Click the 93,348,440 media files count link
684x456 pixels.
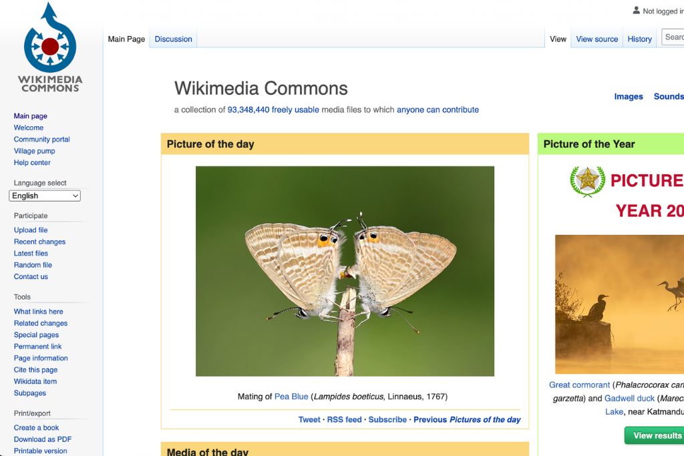[248, 110]
